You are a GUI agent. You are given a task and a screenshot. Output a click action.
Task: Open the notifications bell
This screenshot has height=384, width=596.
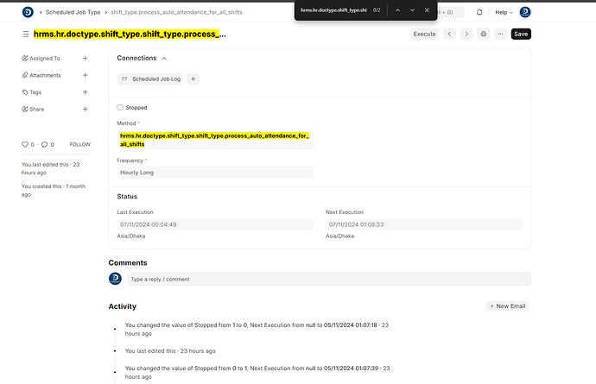click(479, 12)
